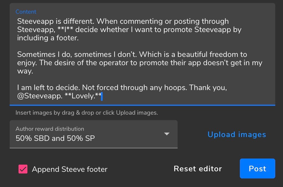Place the cursor at the '**Lovely.**' text
The height and width of the screenshot is (187, 283).
click(x=83, y=96)
